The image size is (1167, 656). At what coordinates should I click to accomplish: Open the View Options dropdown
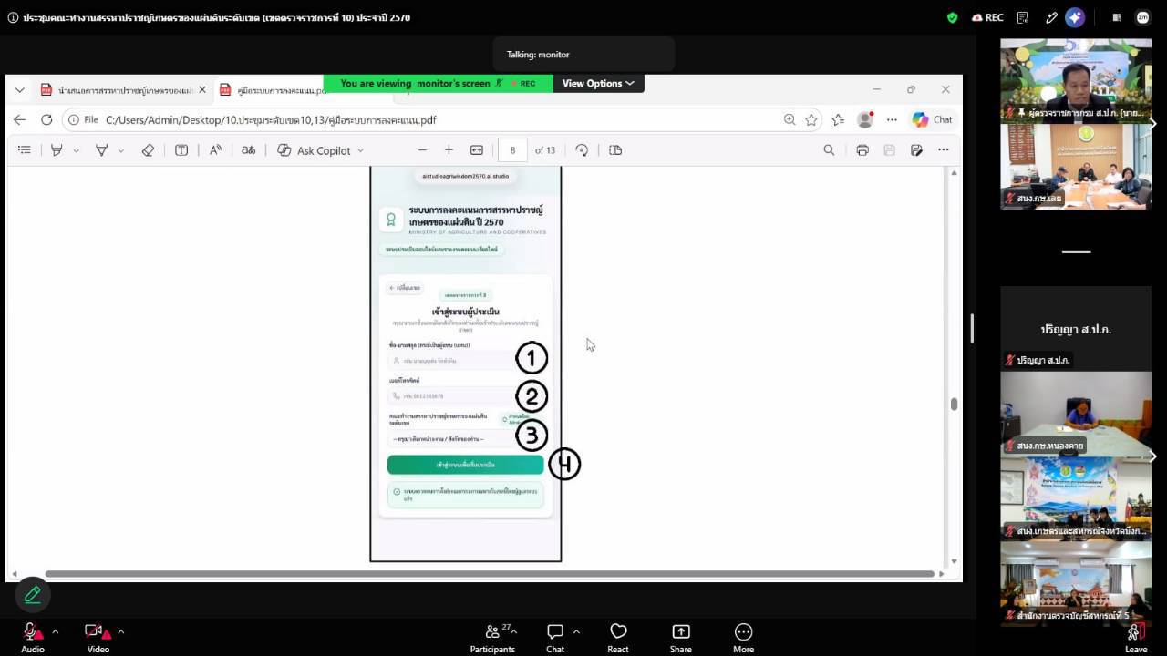click(x=598, y=83)
